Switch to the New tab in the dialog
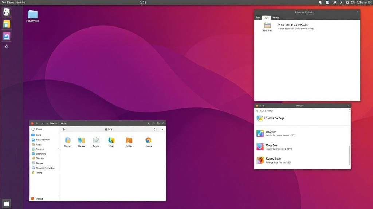 pyautogui.click(x=258, y=17)
